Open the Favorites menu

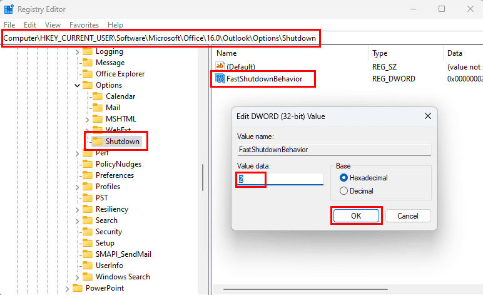click(84, 25)
